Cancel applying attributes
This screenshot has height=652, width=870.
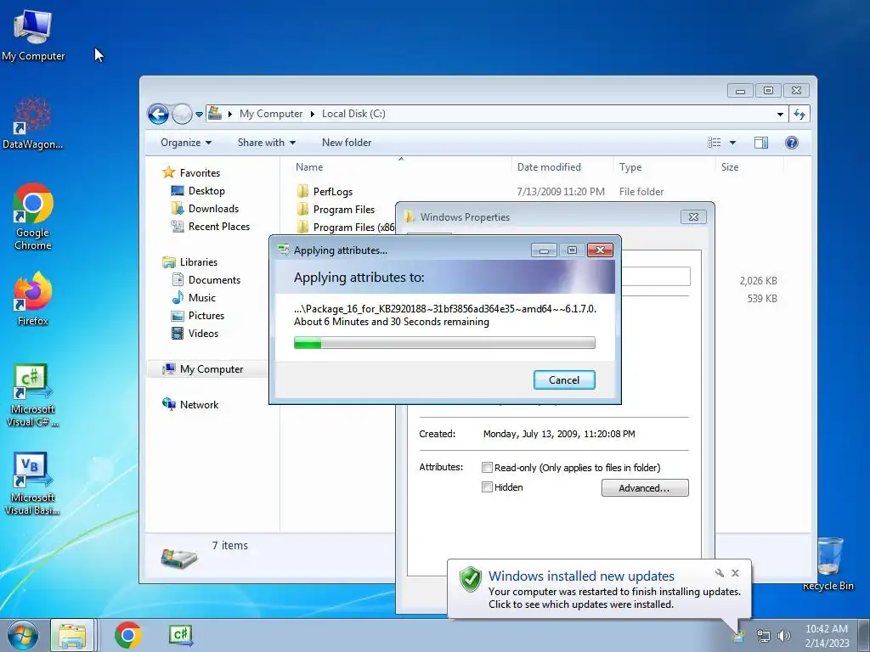[x=564, y=379]
